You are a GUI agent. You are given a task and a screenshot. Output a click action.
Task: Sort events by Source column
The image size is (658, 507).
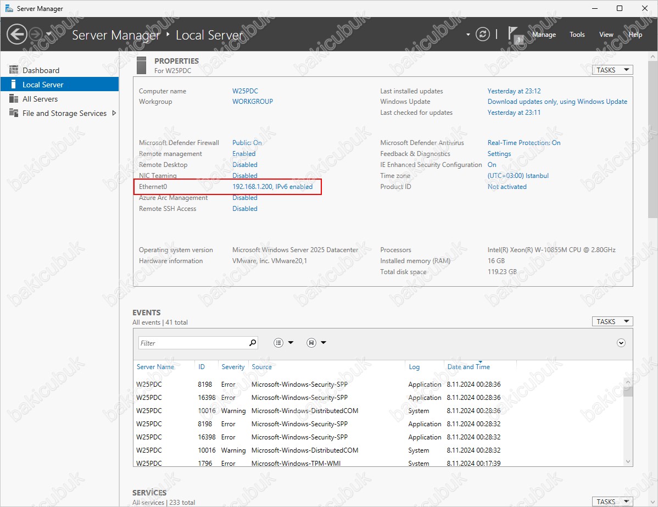click(x=261, y=367)
